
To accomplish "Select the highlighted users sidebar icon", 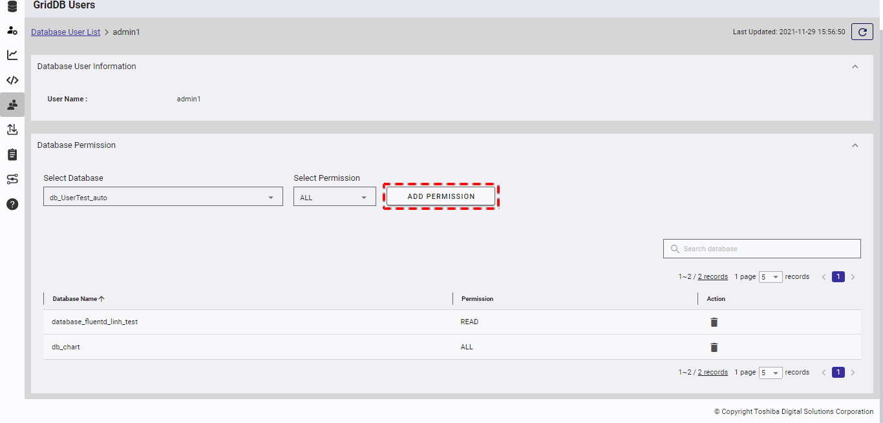I will 12,105.
